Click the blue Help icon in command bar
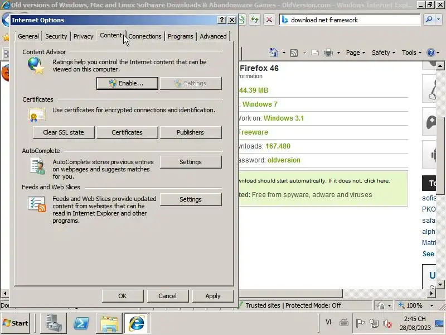 pyautogui.click(x=430, y=52)
